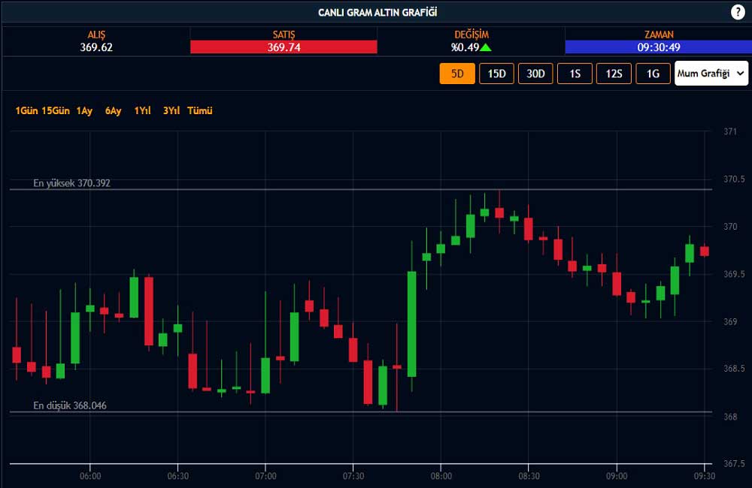Open the Mum Grafiği chart type dropdown

click(711, 74)
